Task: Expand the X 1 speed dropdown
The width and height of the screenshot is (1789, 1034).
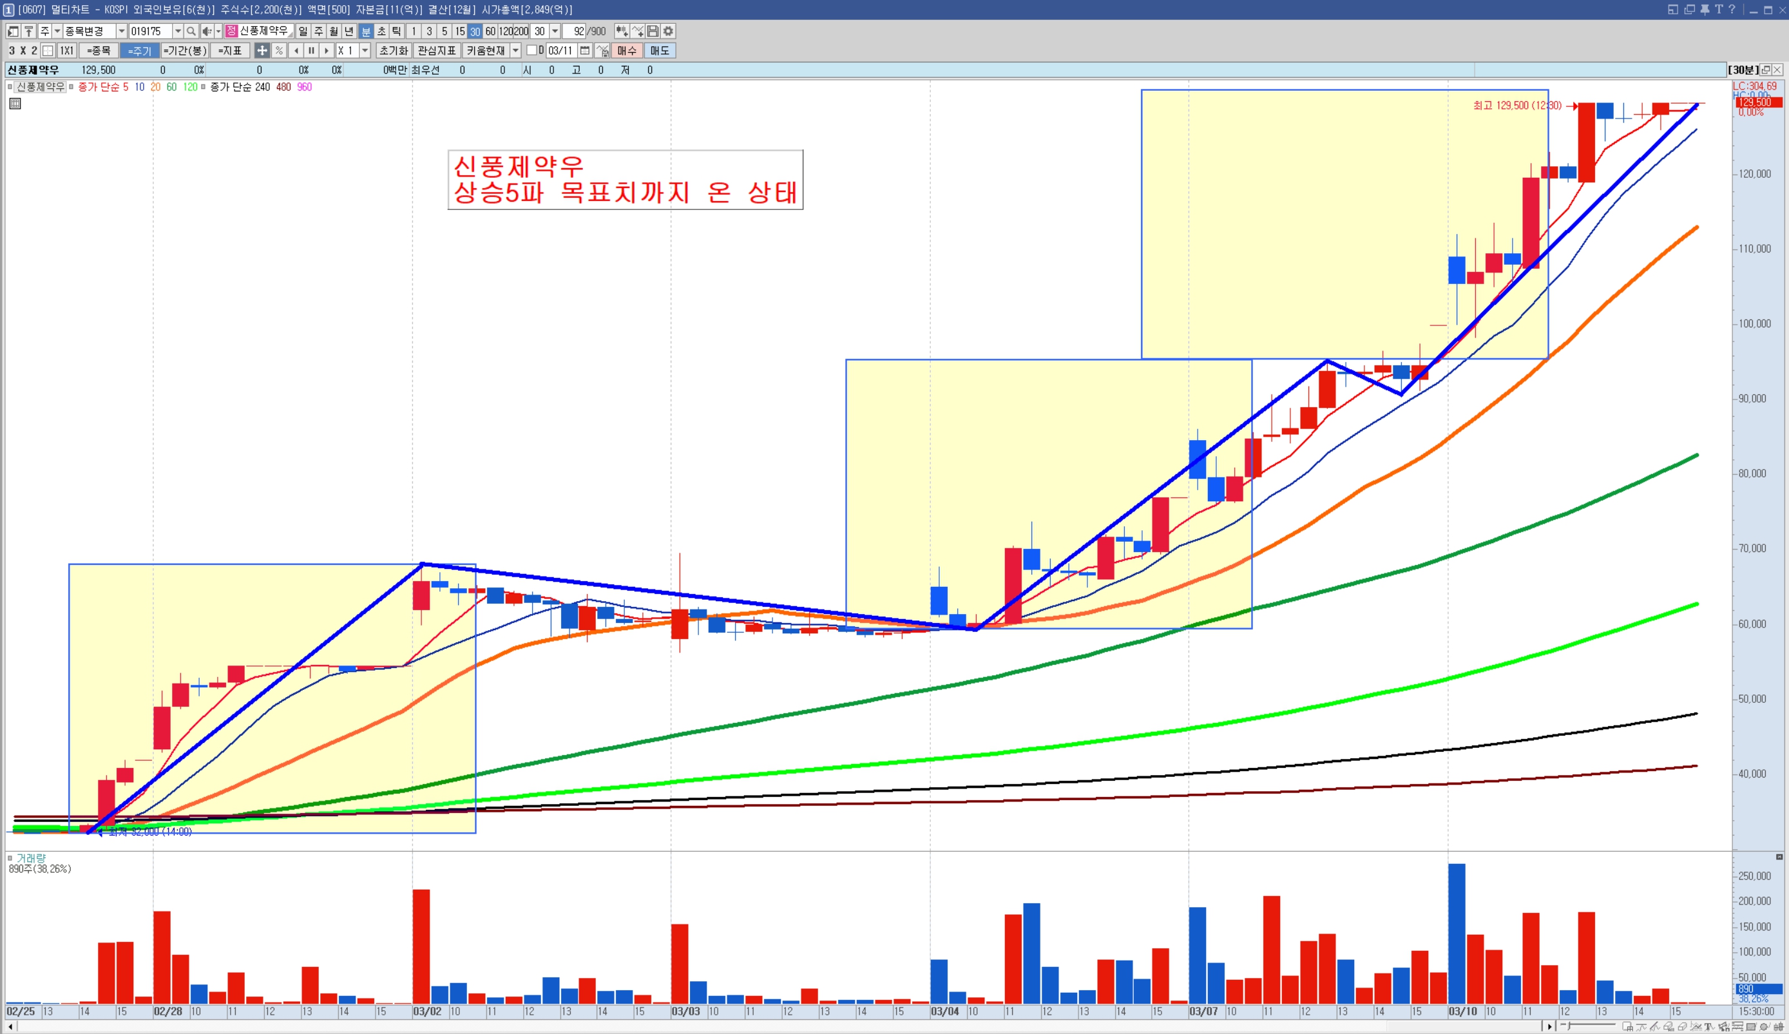Action: pyautogui.click(x=365, y=50)
